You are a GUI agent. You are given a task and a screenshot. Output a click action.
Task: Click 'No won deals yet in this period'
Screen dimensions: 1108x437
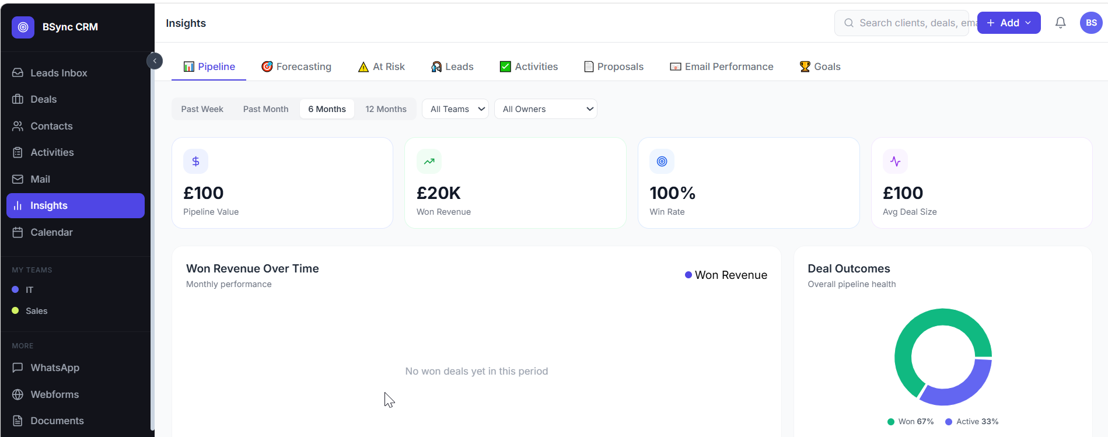point(477,371)
